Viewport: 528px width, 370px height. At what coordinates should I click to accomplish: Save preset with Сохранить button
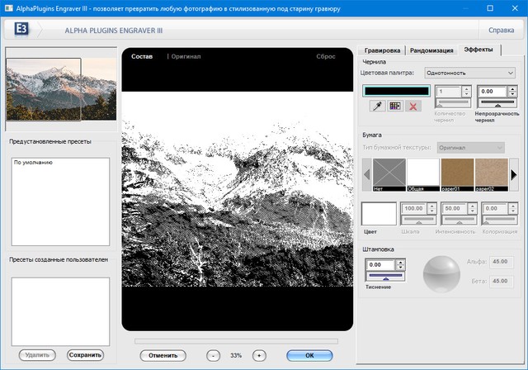click(85, 355)
